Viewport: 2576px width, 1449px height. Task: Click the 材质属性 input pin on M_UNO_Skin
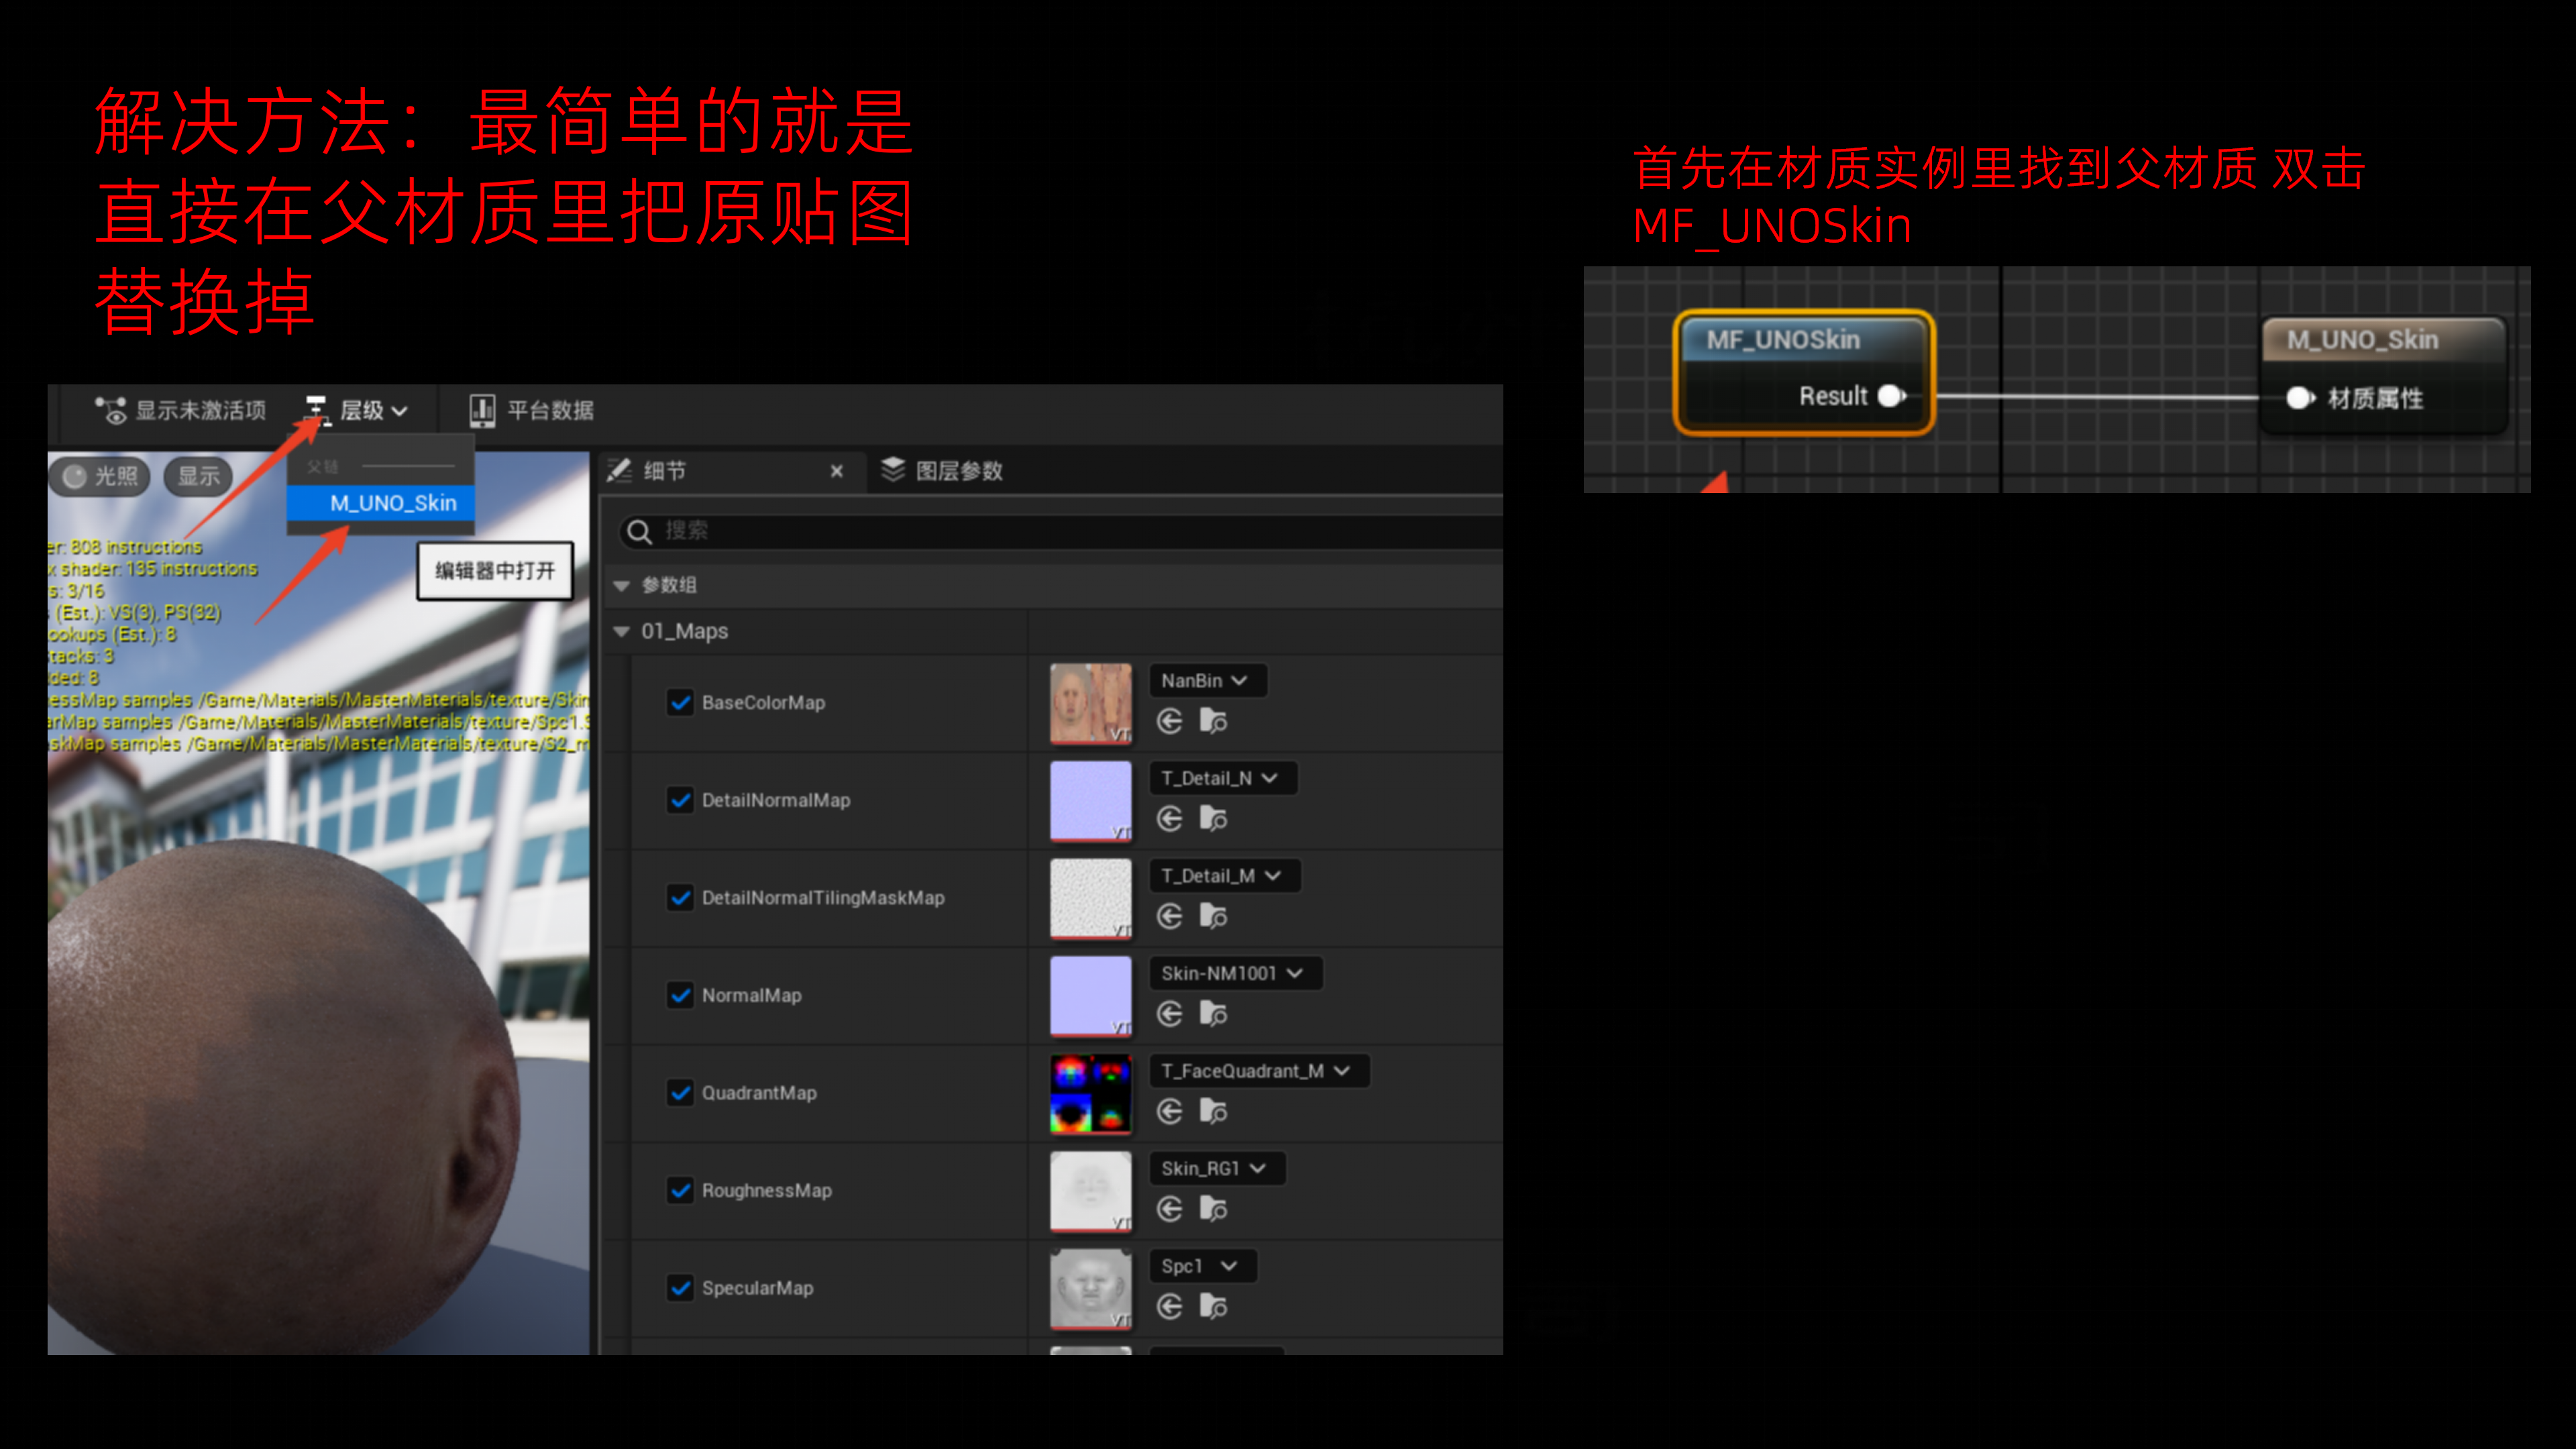pos(2299,398)
